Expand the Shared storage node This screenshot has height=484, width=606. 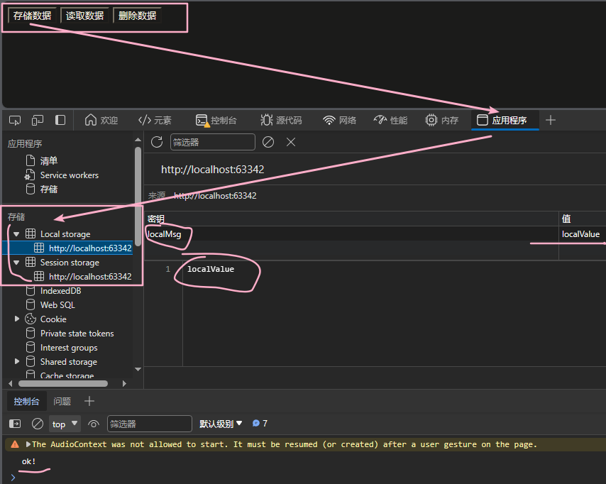pyautogui.click(x=16, y=361)
